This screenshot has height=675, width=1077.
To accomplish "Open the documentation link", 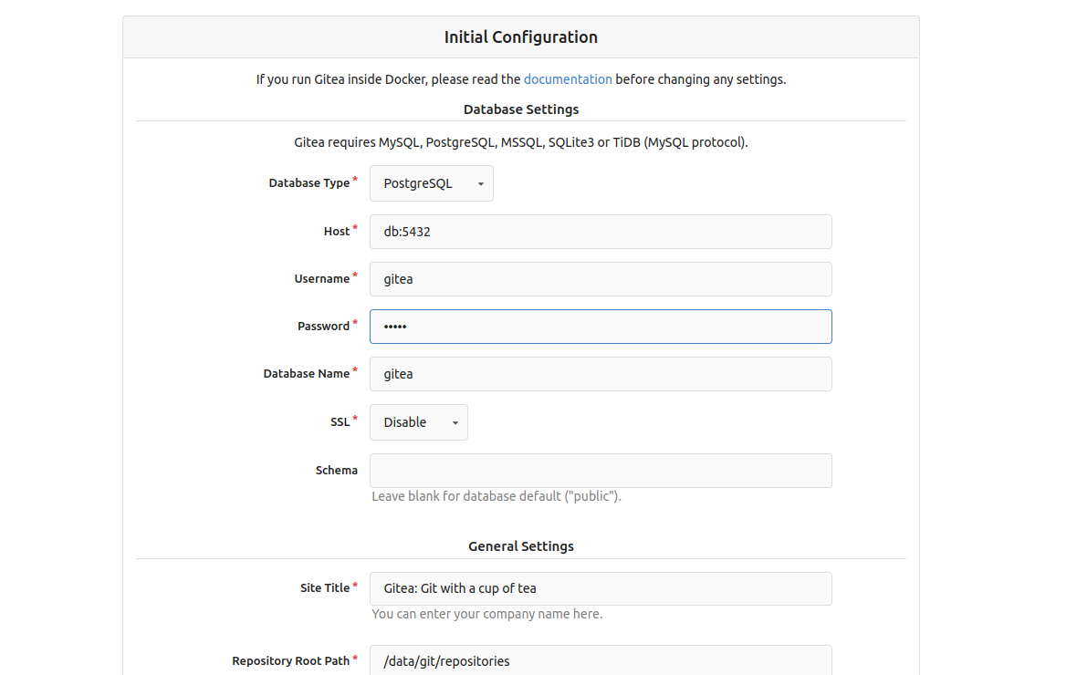I will coord(568,79).
